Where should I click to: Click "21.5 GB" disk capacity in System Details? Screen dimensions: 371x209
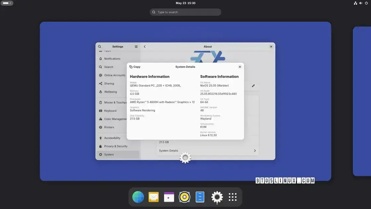click(x=134, y=119)
